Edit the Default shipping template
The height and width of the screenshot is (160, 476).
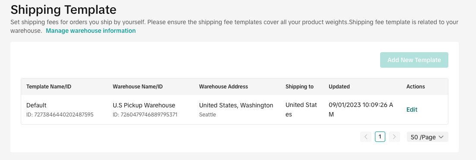coord(412,110)
